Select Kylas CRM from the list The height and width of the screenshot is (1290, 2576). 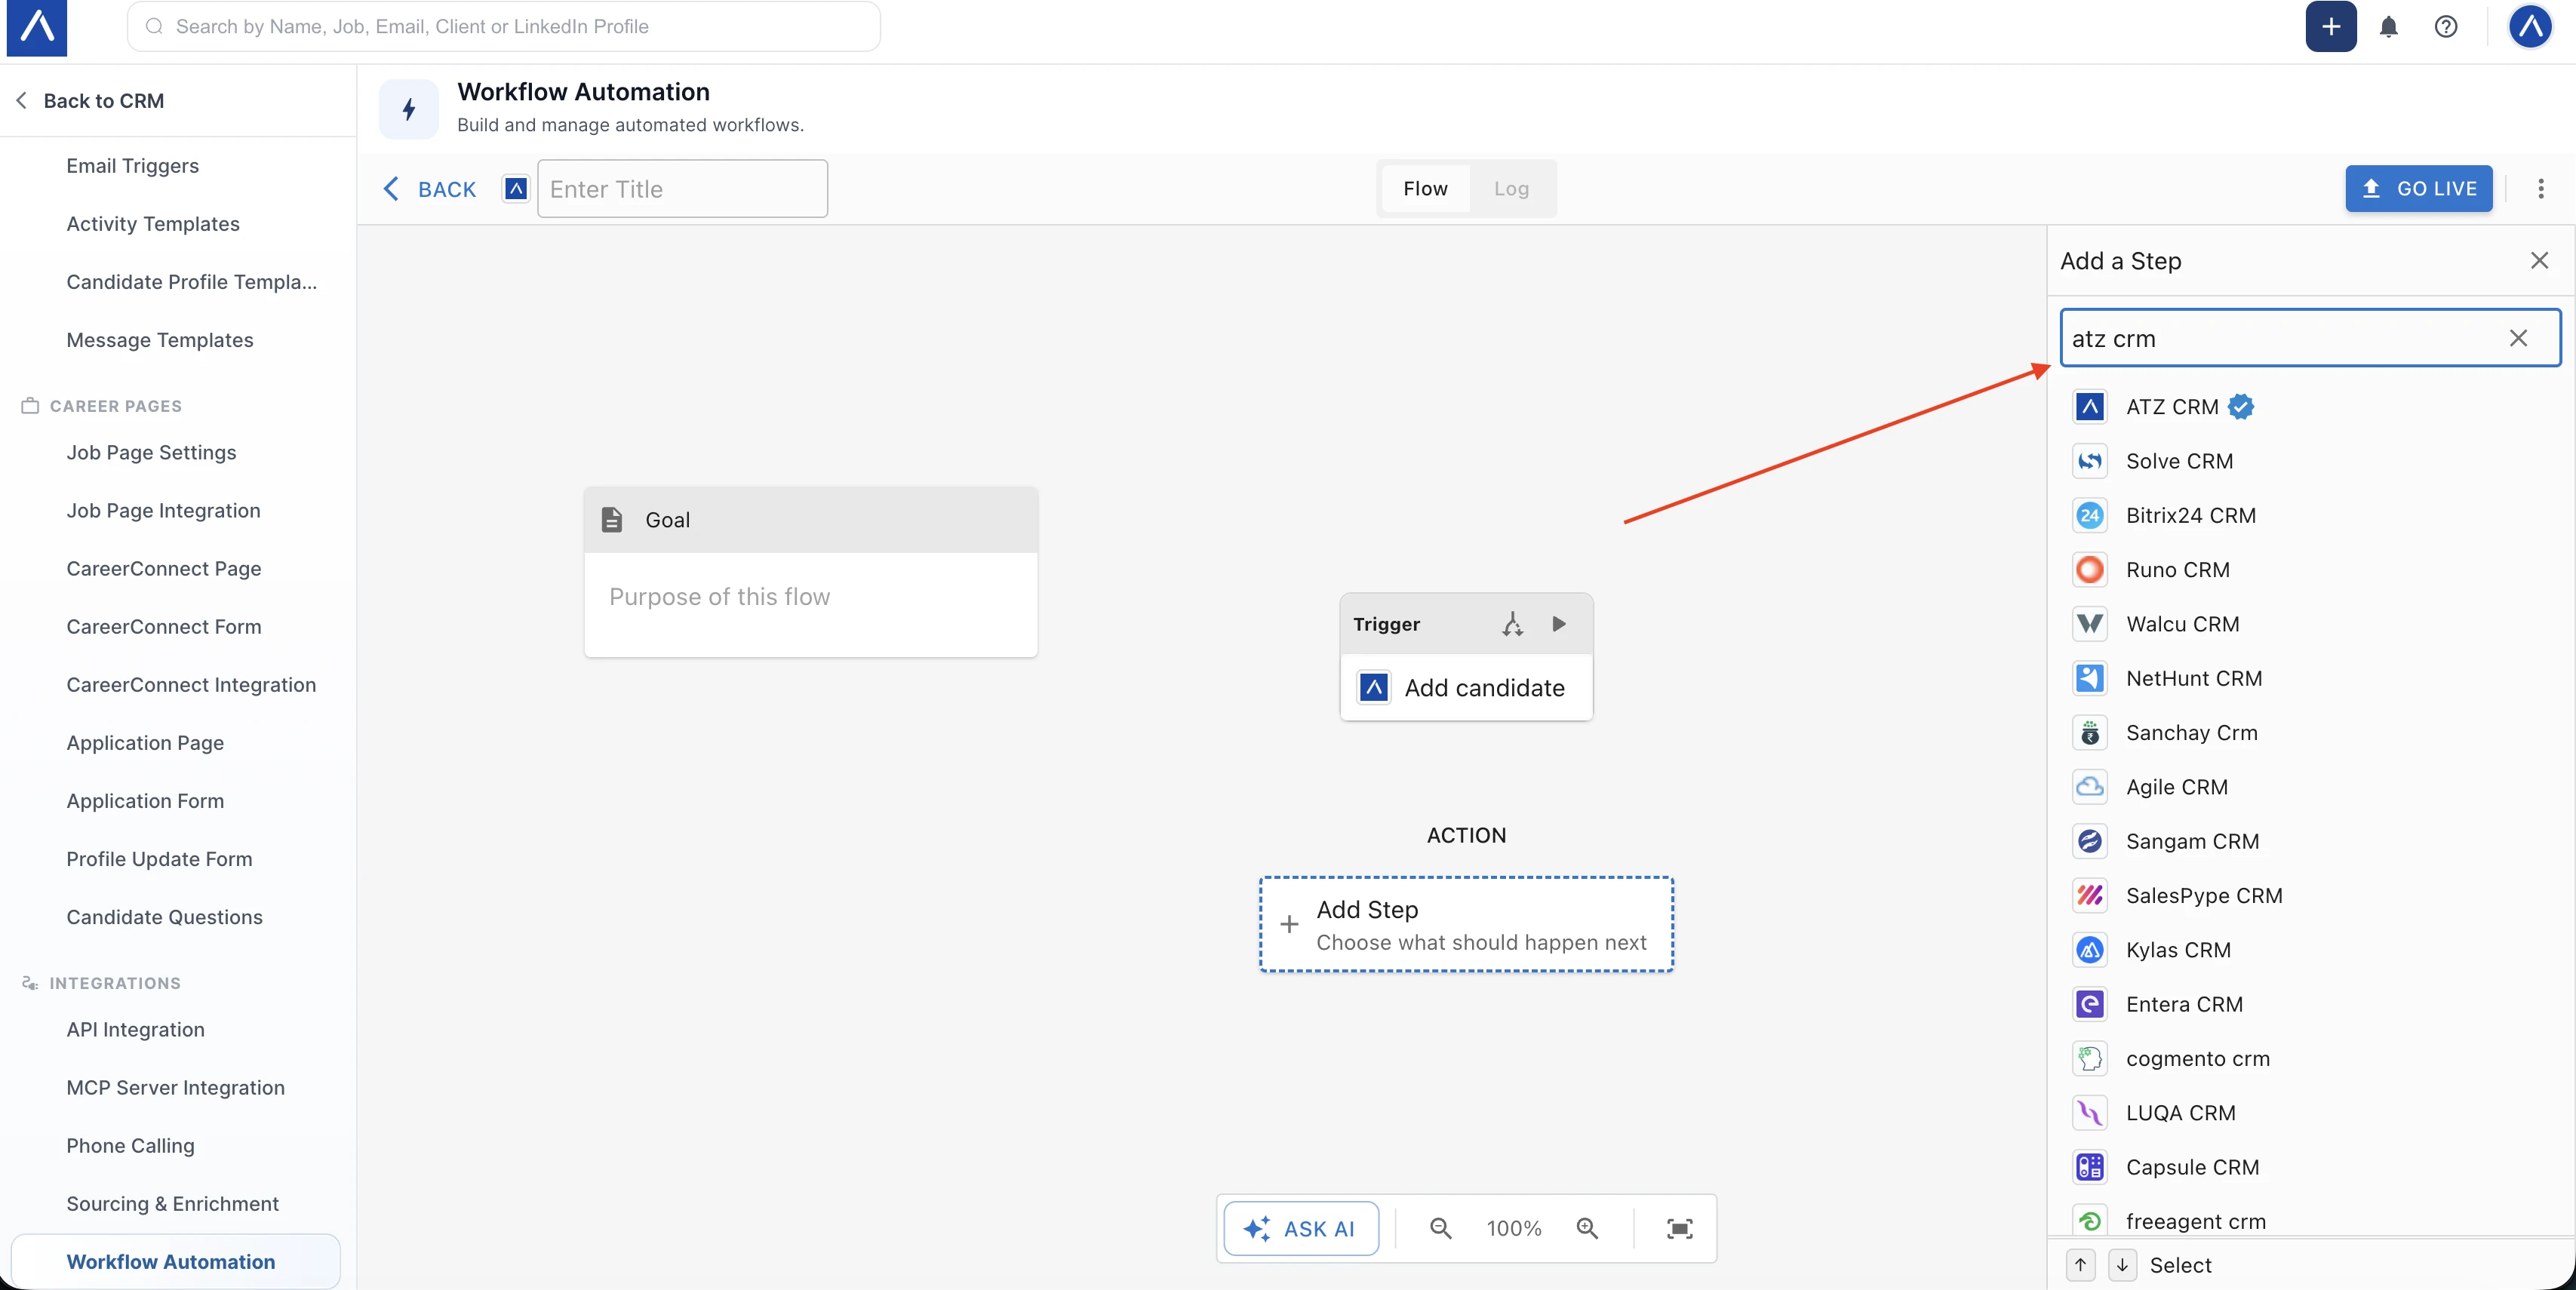coord(2312,950)
